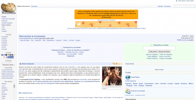The height and width of the screenshot is (100, 196).
Task: Open the 'México' portal link
Action: (191, 84)
